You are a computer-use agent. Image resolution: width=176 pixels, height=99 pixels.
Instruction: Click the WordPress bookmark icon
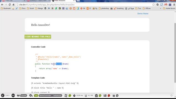pyautogui.click(x=45, y=9)
